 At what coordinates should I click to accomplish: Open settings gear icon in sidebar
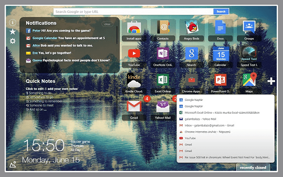13,41
